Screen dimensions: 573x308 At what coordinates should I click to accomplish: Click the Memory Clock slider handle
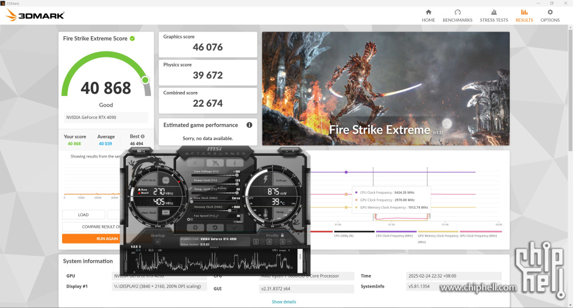(x=229, y=210)
